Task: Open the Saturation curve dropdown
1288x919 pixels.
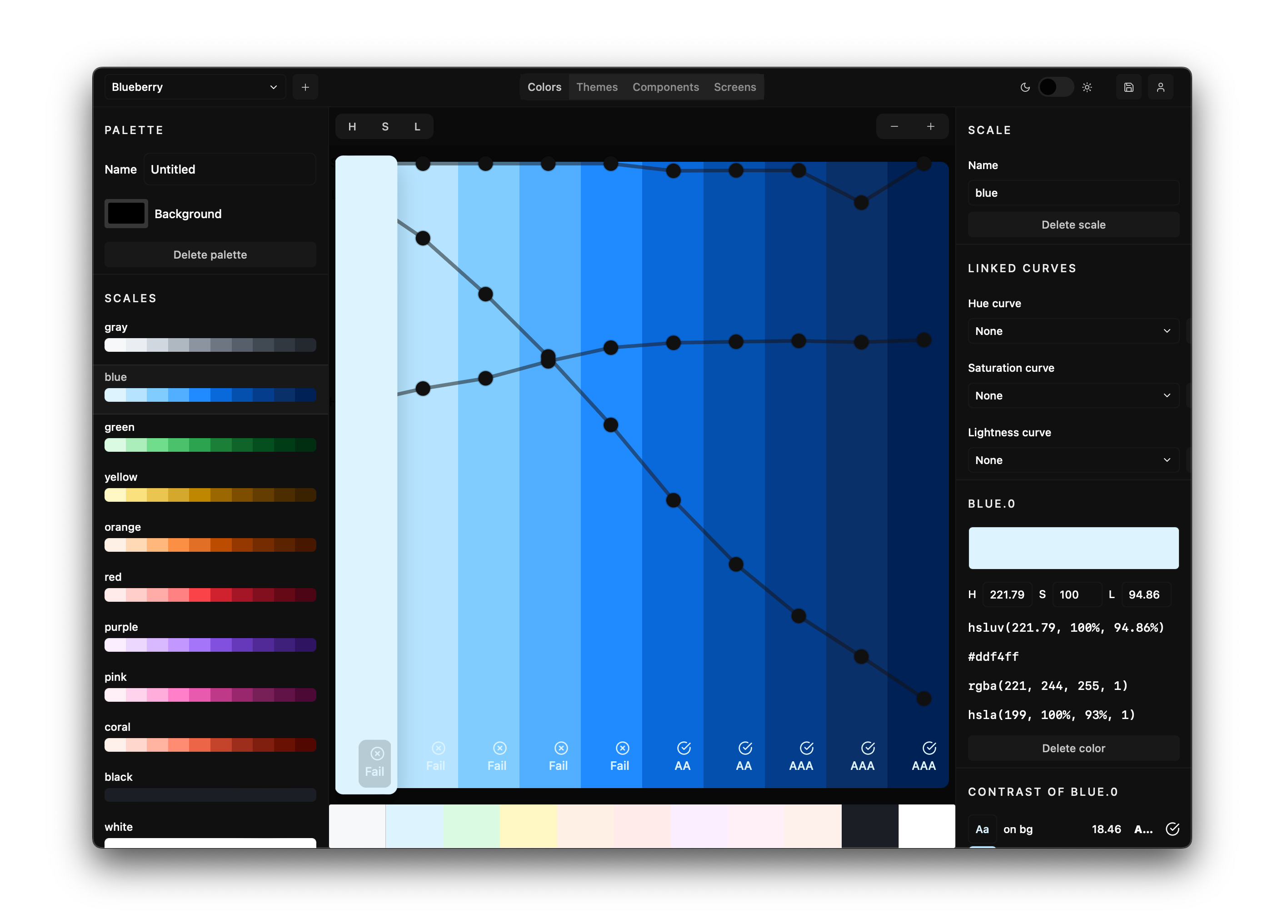Action: [x=1073, y=395]
